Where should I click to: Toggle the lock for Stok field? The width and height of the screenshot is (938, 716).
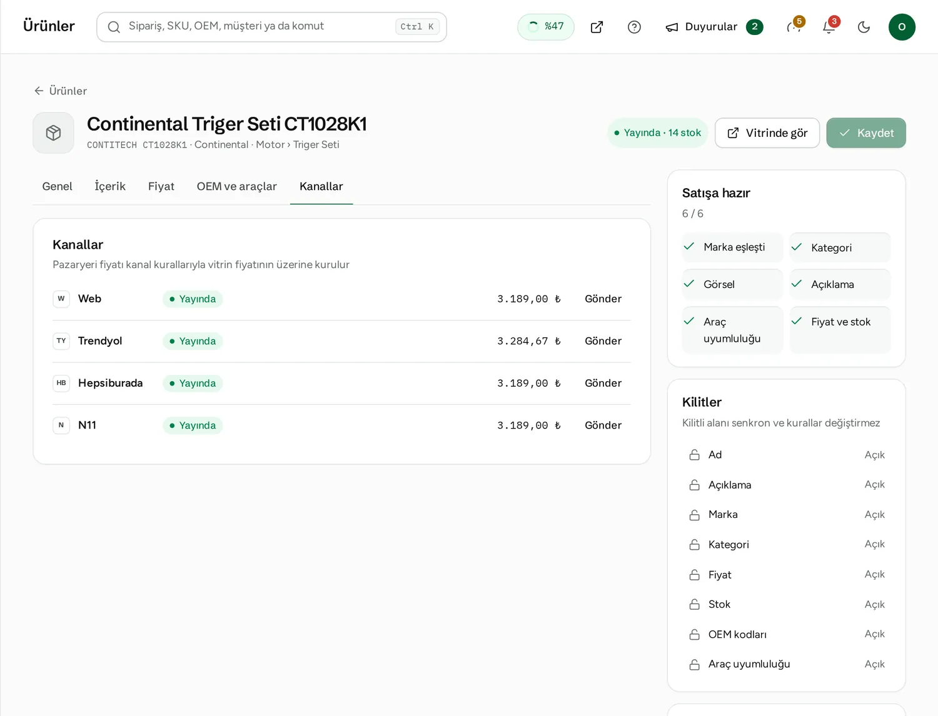[787, 604]
